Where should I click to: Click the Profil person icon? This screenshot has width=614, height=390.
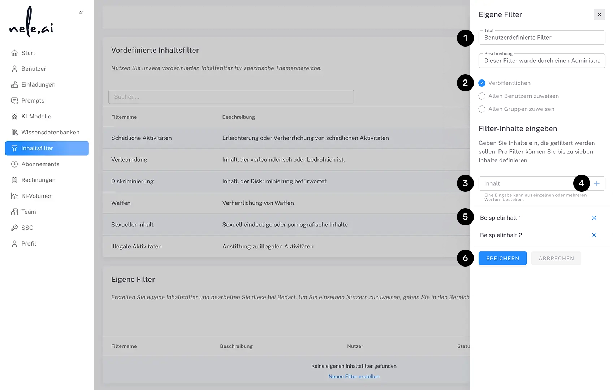pos(14,244)
